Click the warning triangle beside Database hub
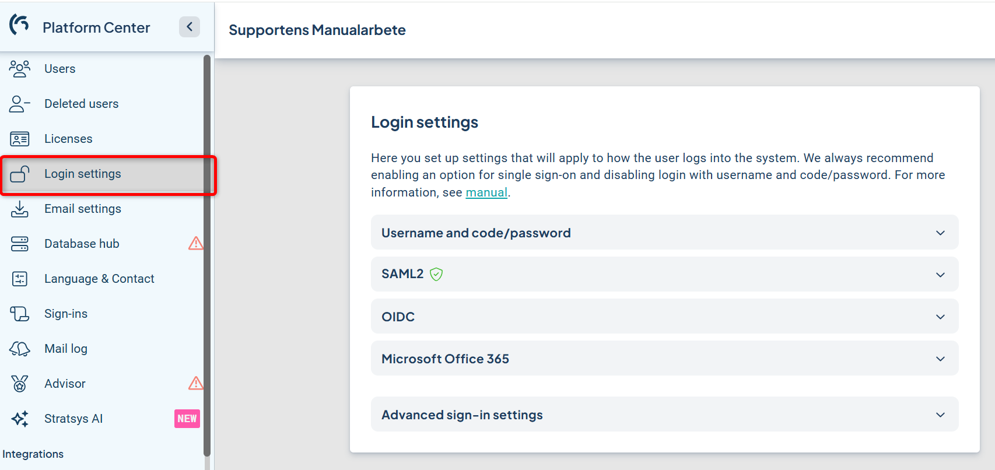 (x=195, y=243)
